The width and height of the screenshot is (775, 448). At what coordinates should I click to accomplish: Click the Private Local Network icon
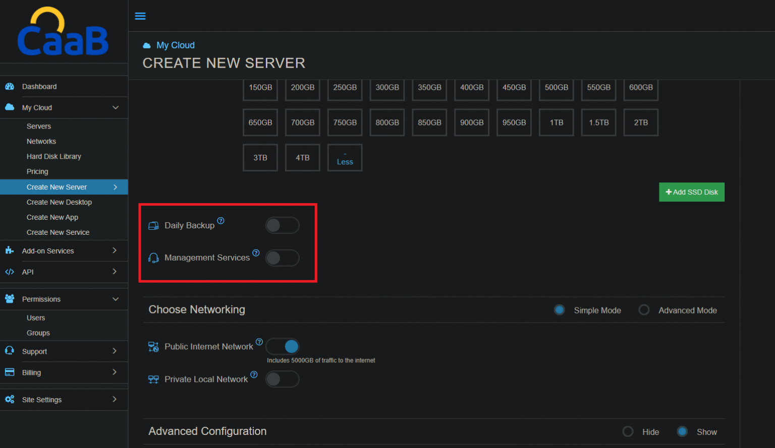(x=153, y=379)
